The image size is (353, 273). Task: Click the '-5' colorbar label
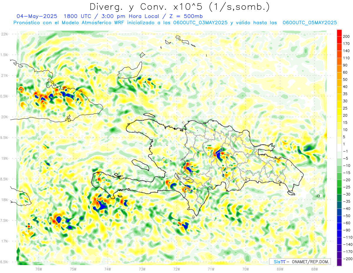[x=346, y=158]
